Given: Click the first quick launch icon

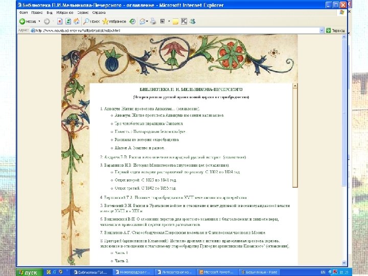Looking at the screenshot, I should 49,272.
